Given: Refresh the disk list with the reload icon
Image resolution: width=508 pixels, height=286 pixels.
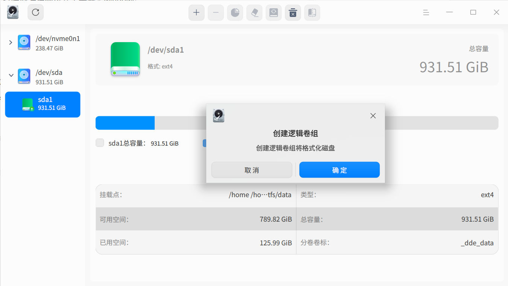Looking at the screenshot, I should coord(35,12).
